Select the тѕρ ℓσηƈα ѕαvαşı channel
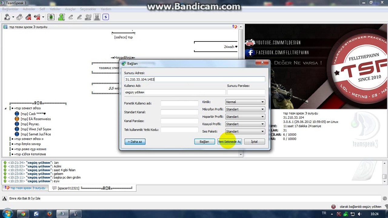The image size is (388, 218). (x=26, y=144)
